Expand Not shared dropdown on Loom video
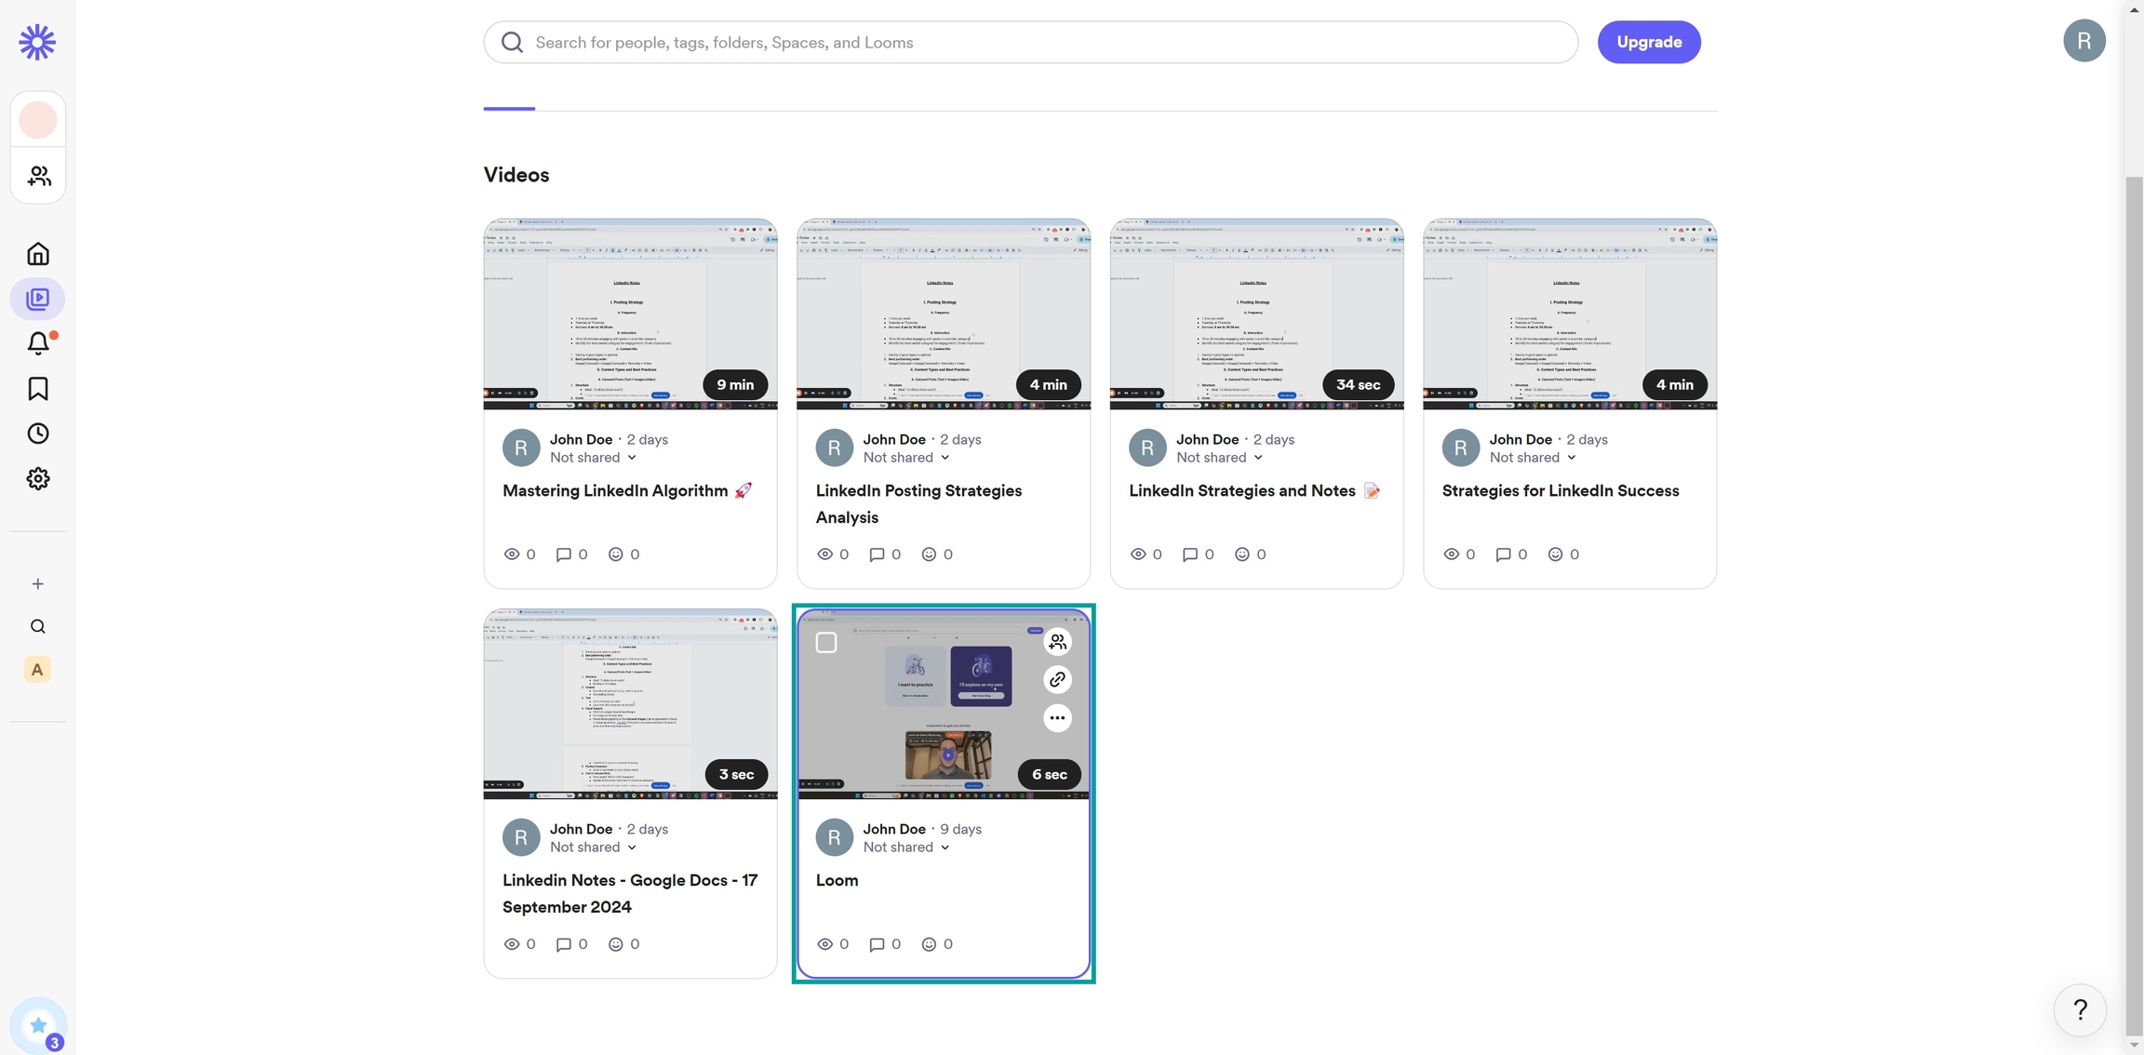The height and width of the screenshot is (1055, 2144). [906, 848]
